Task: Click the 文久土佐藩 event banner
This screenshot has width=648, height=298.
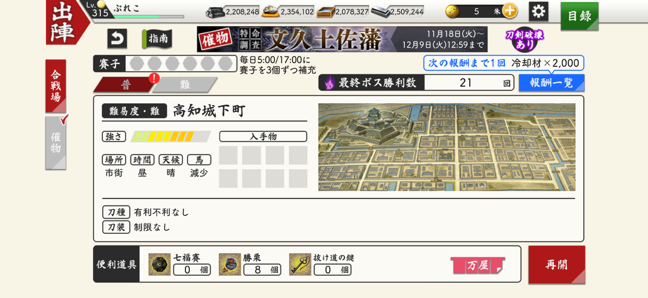Action: point(342,39)
